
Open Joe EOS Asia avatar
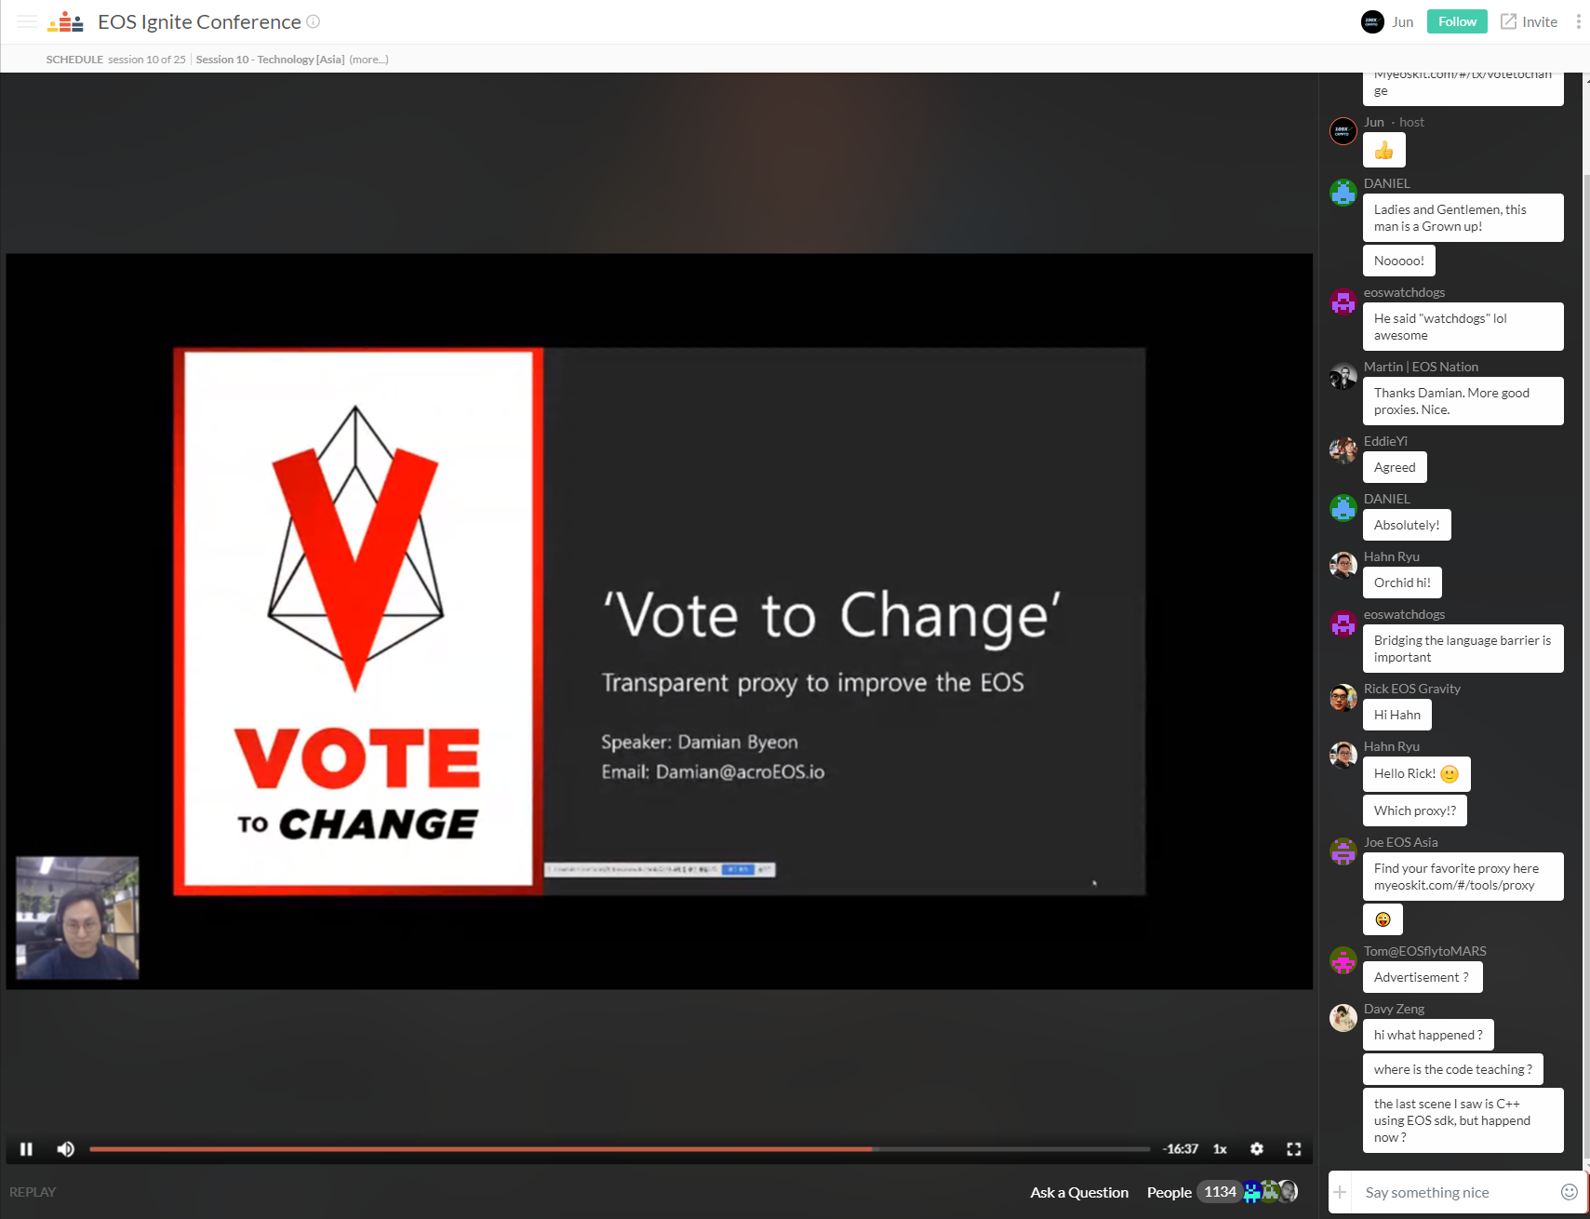[x=1343, y=851]
